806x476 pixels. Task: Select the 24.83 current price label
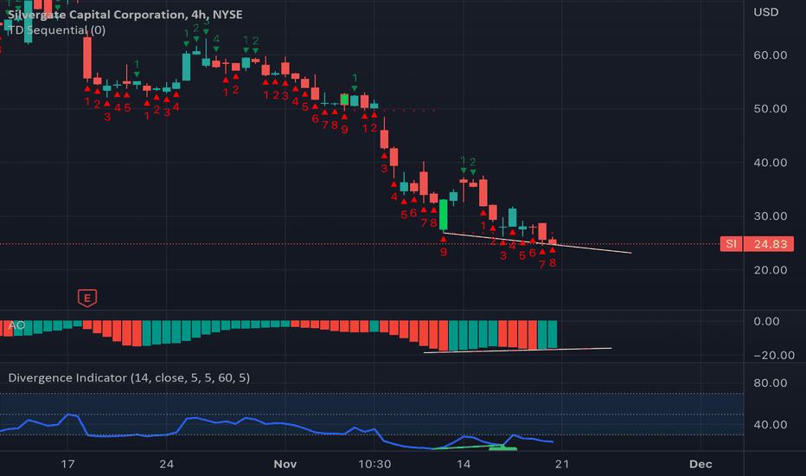pos(770,244)
